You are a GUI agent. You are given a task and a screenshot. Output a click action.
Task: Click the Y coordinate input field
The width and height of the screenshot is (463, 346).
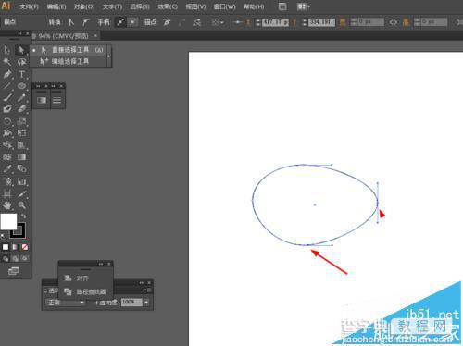(321, 22)
